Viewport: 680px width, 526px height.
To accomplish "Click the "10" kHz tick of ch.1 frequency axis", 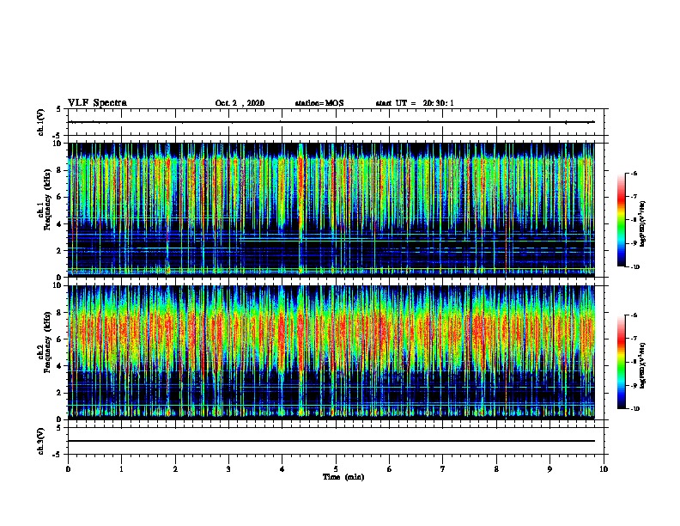I will click(58, 144).
